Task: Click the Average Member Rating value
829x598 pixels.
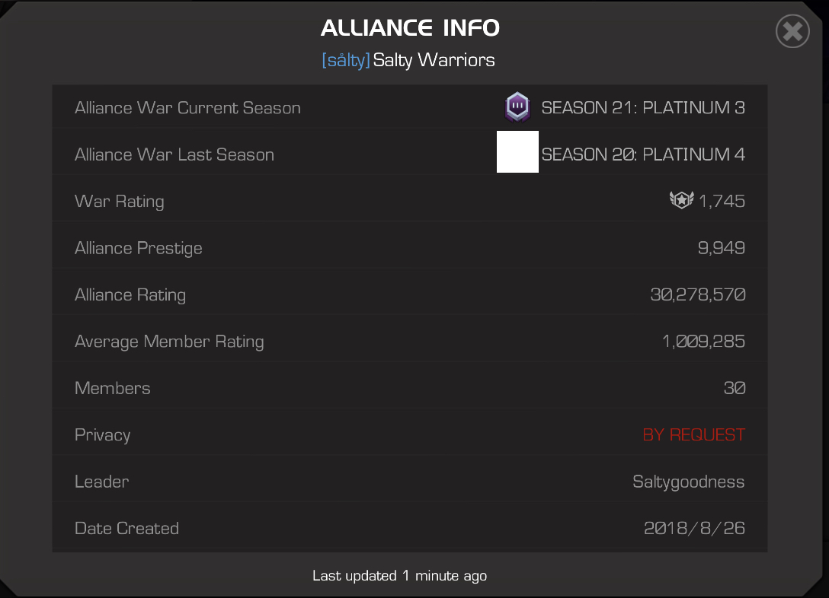Action: tap(704, 342)
